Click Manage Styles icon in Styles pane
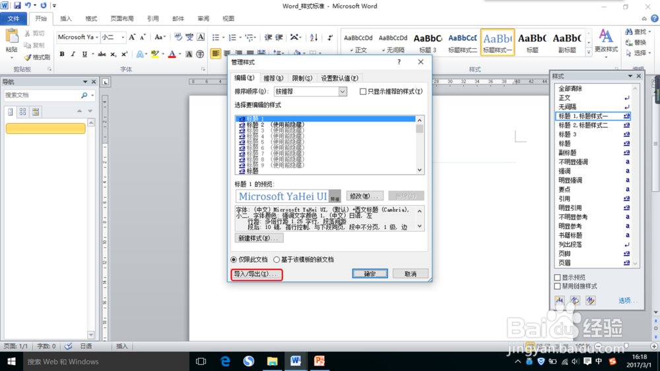This screenshot has height=371, width=660. [591, 300]
